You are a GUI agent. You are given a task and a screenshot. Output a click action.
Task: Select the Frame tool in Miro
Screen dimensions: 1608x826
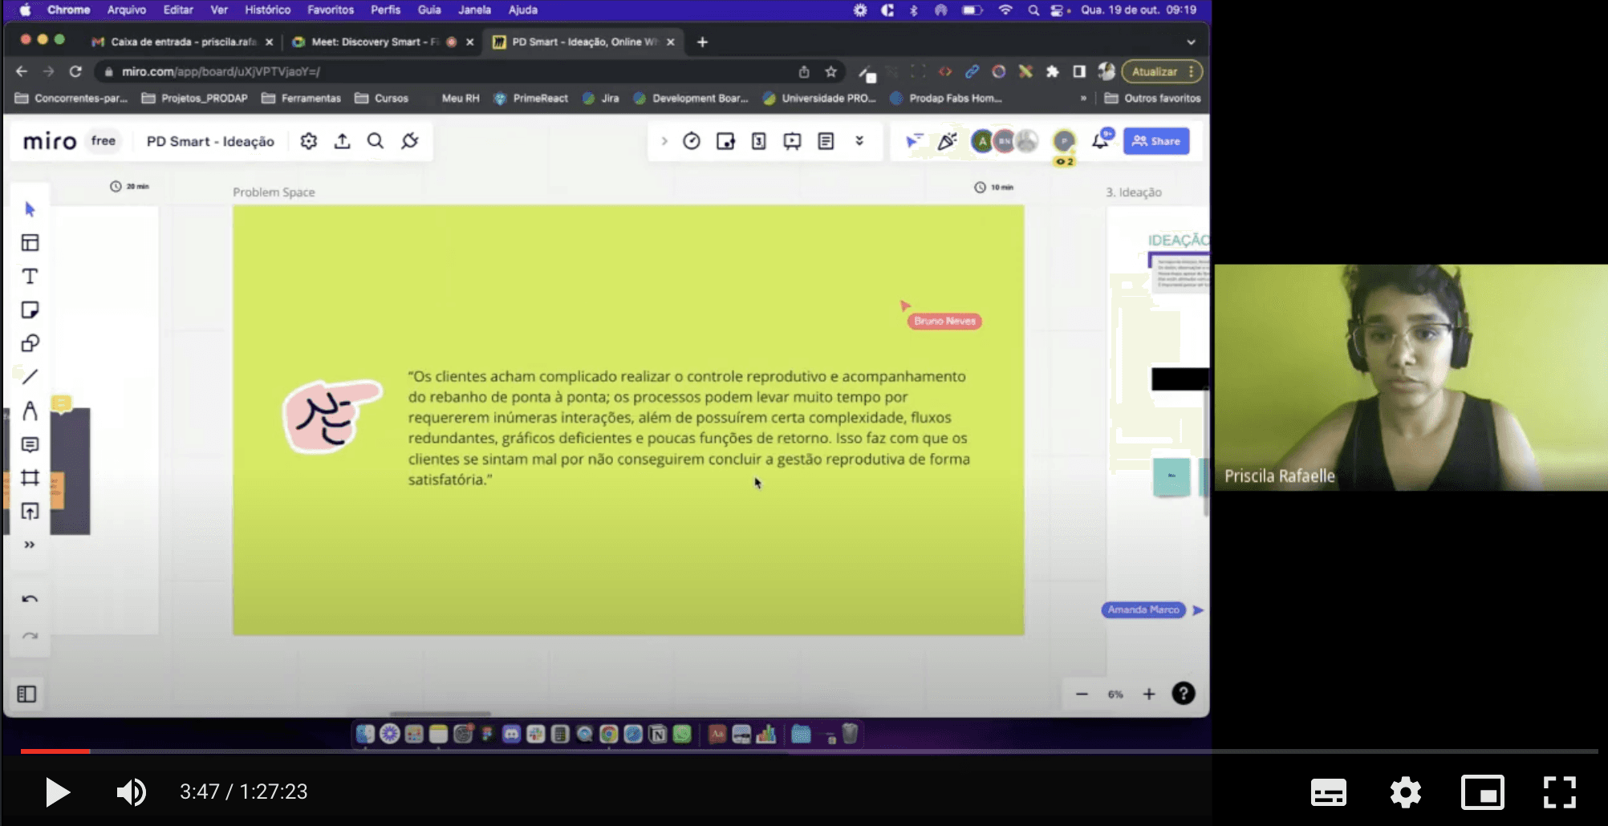tap(30, 478)
